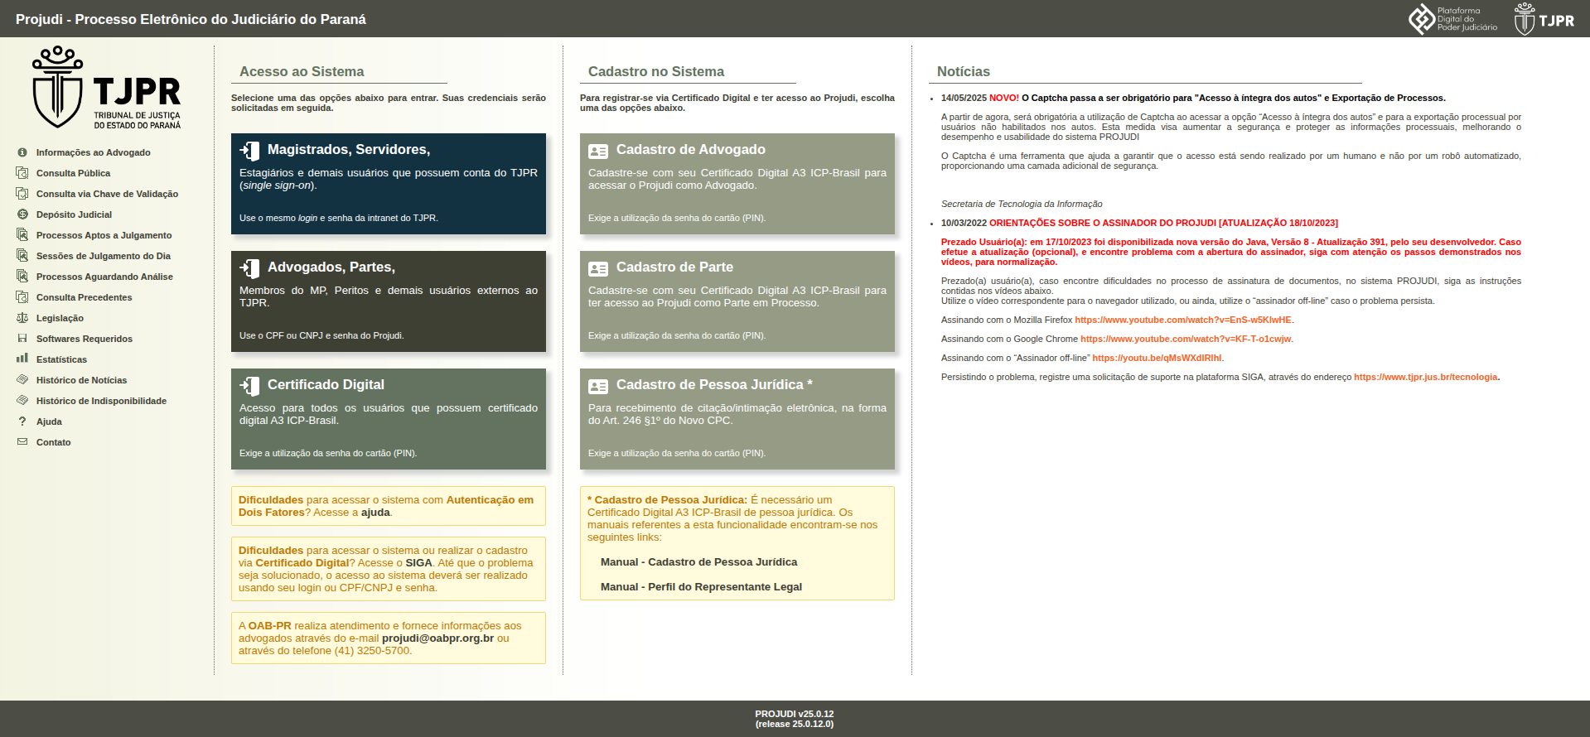Click the bar chart icon beside Estatísticas
Viewport: 1590px width, 737px height.
tap(22, 359)
